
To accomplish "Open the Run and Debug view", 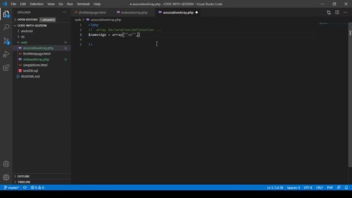I will pos(6,54).
